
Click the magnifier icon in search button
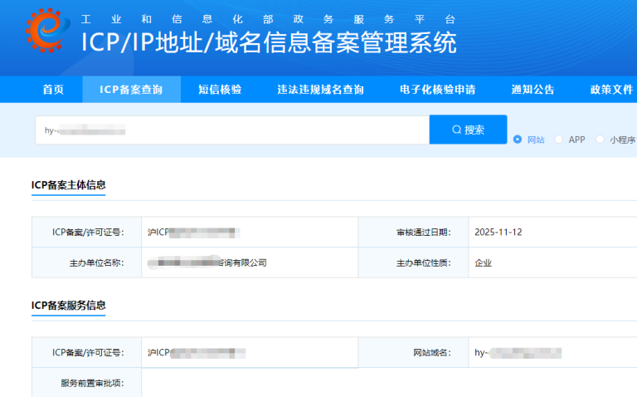tap(456, 130)
